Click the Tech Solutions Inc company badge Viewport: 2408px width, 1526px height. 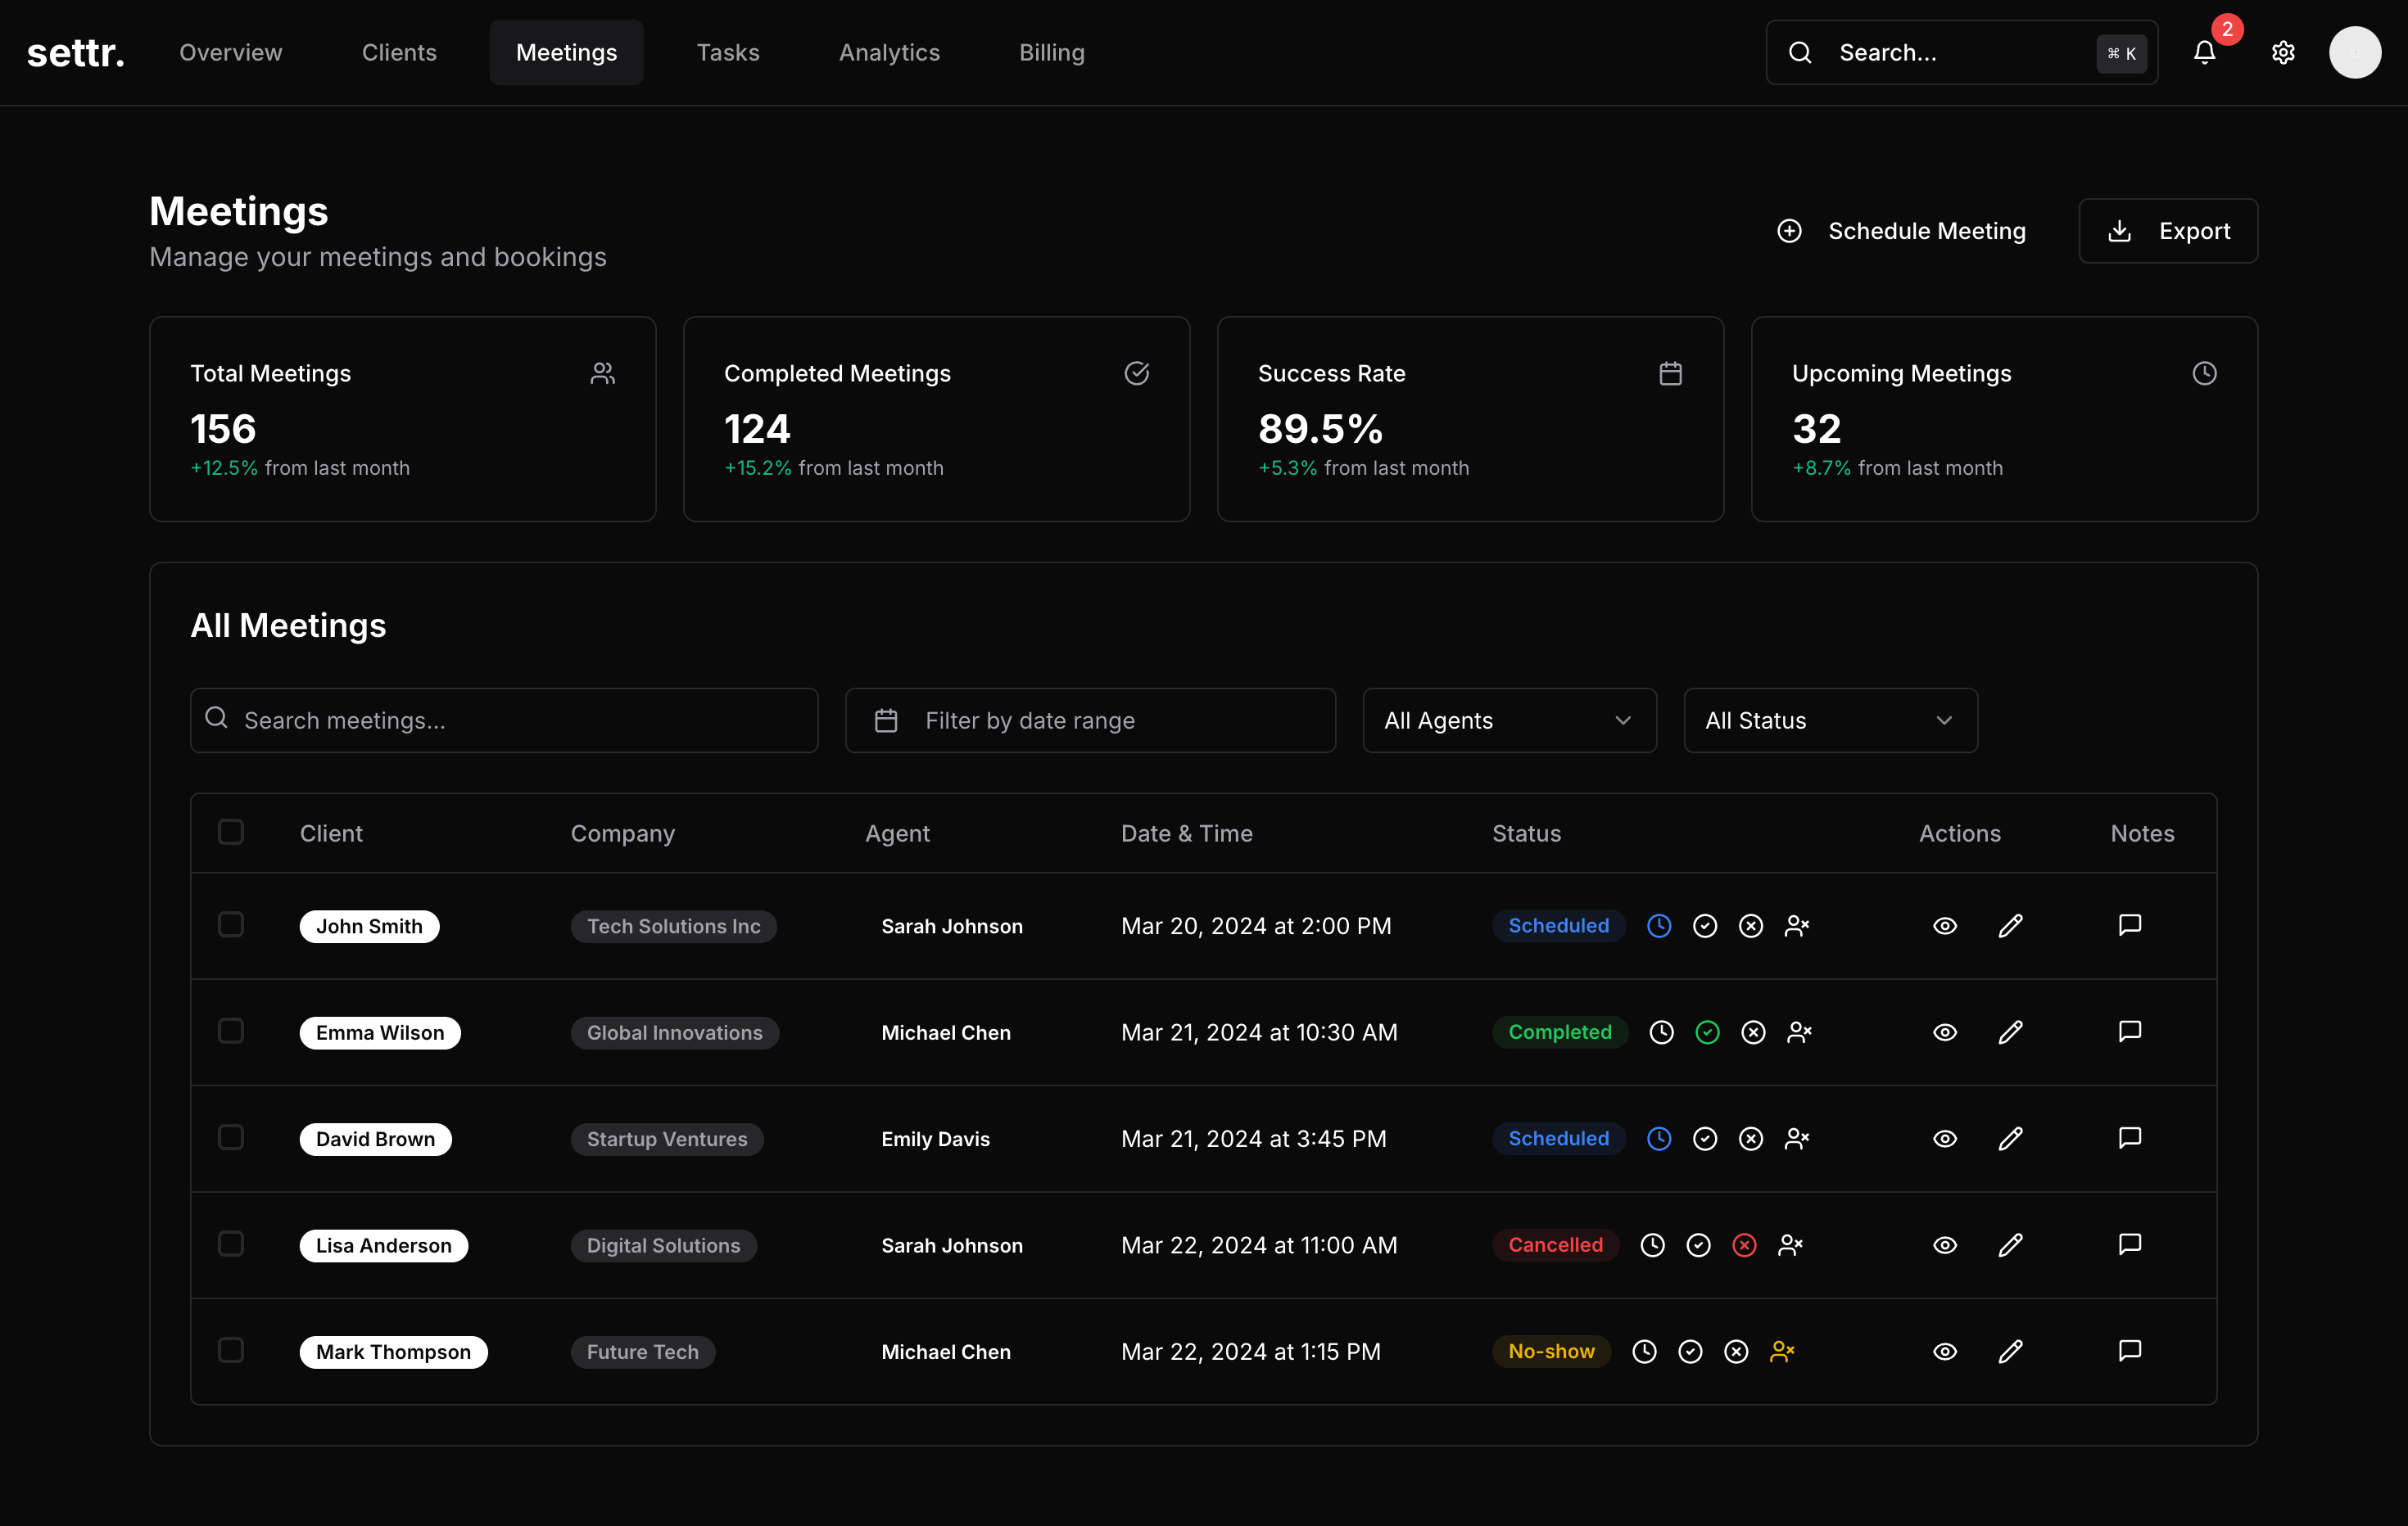pyautogui.click(x=673, y=927)
